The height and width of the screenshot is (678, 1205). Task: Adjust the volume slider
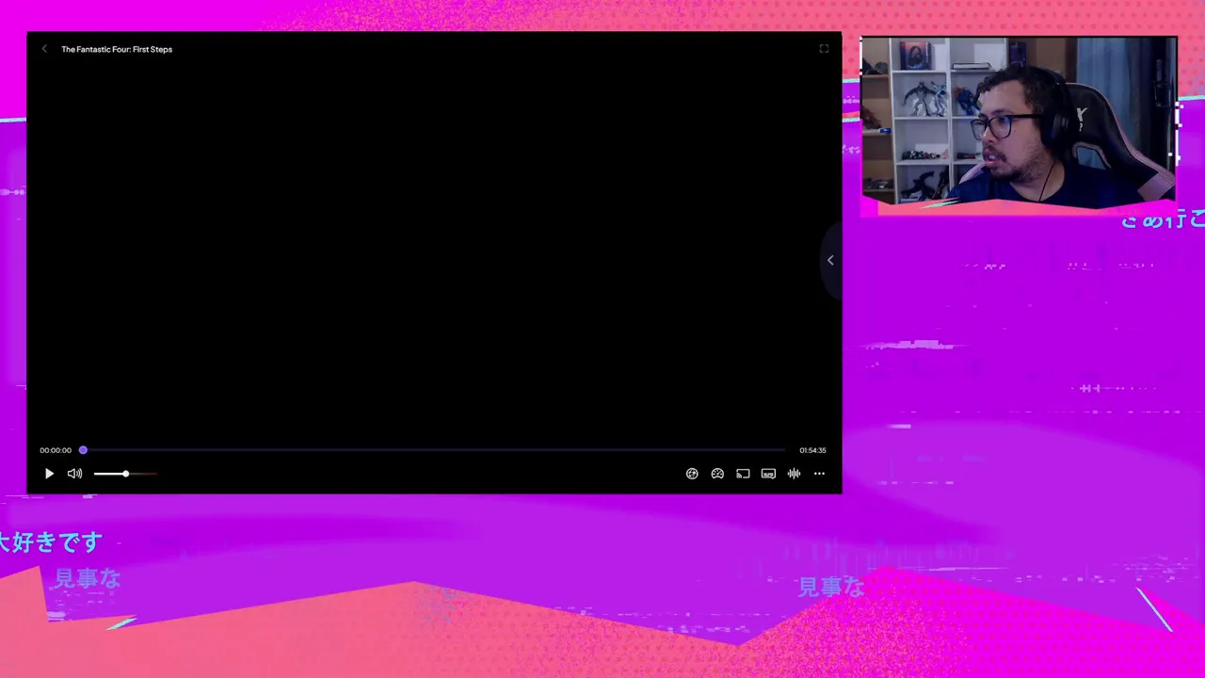click(x=125, y=474)
